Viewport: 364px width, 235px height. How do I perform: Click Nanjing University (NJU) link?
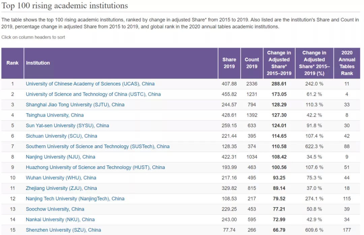(x=60, y=157)
